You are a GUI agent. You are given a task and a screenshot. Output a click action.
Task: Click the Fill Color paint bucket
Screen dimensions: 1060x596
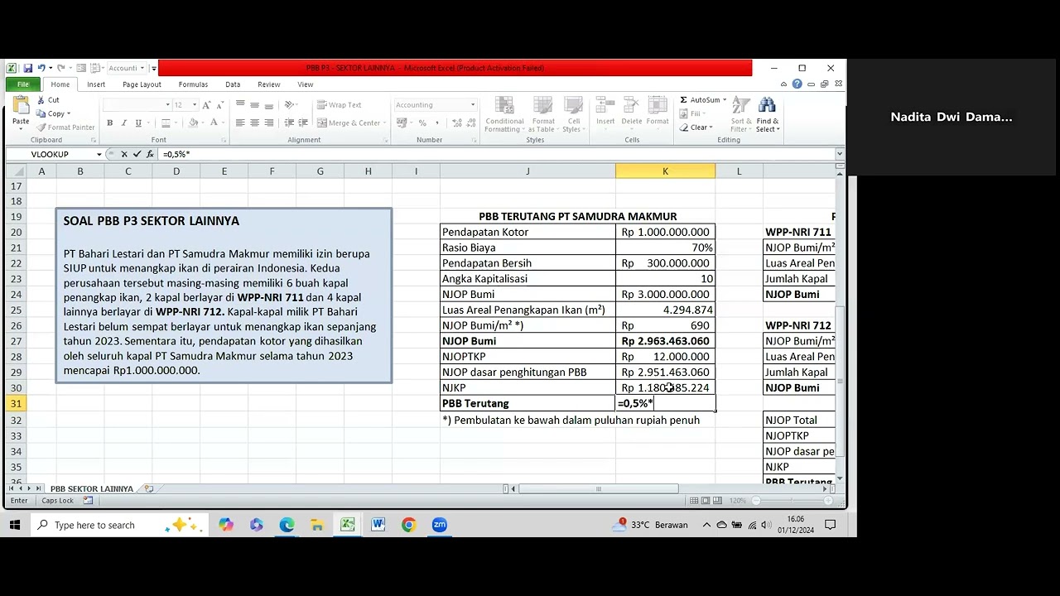click(193, 123)
